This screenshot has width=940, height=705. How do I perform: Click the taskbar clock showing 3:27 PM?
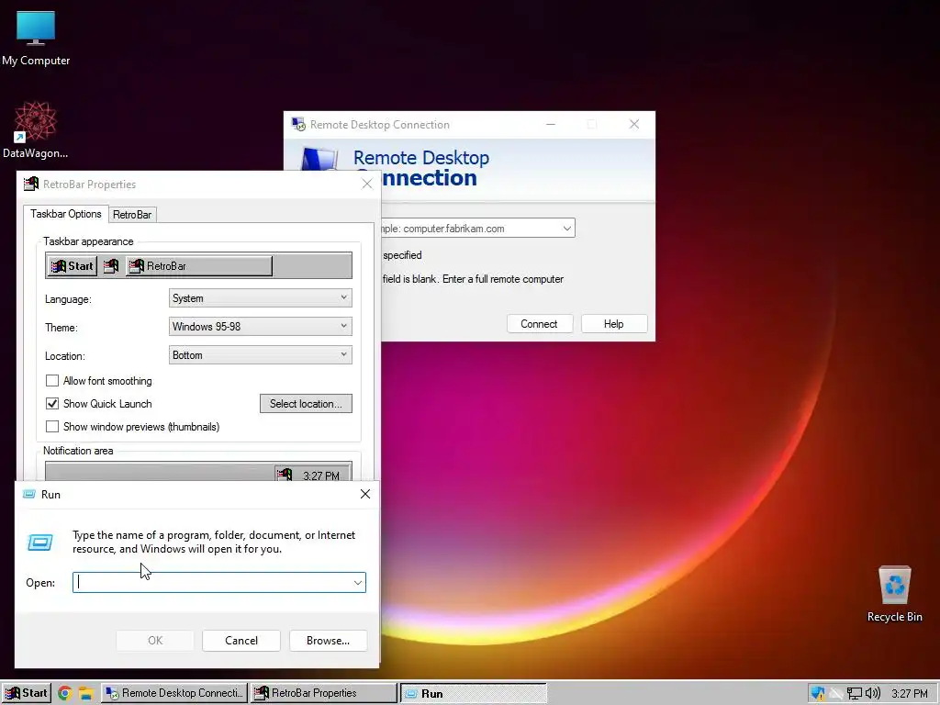[x=910, y=694]
